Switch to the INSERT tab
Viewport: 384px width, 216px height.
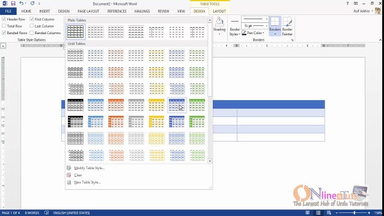coord(44,11)
